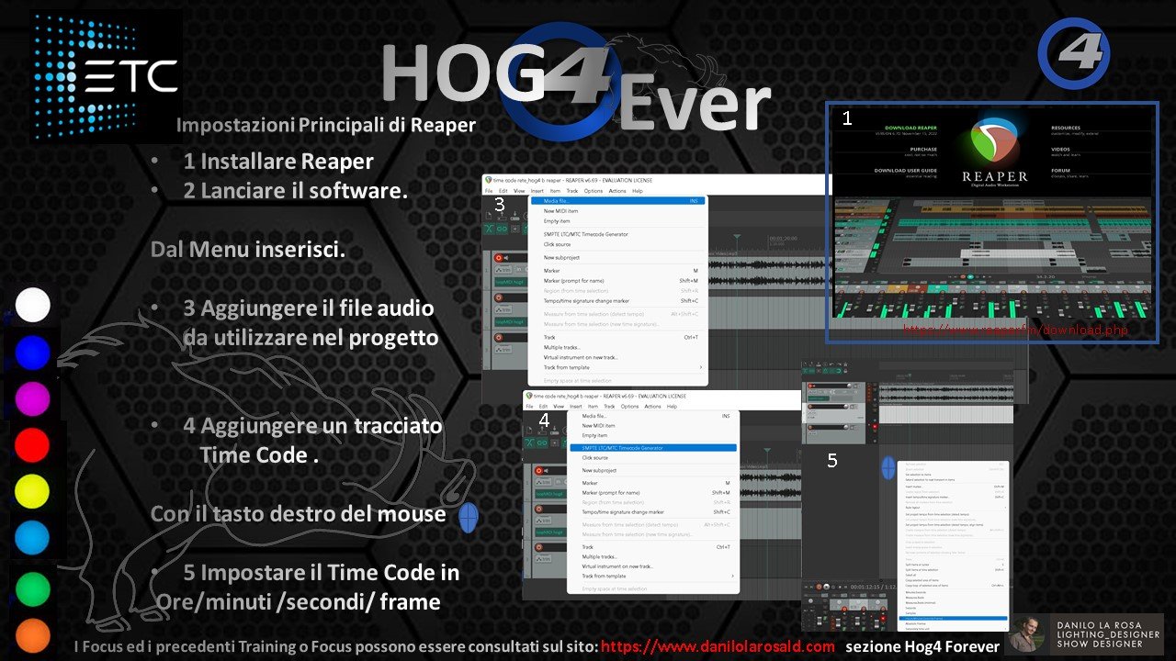Image resolution: width=1176 pixels, height=661 pixels.
Task: Open Options menu in upper REAPER window
Action: coord(594,191)
